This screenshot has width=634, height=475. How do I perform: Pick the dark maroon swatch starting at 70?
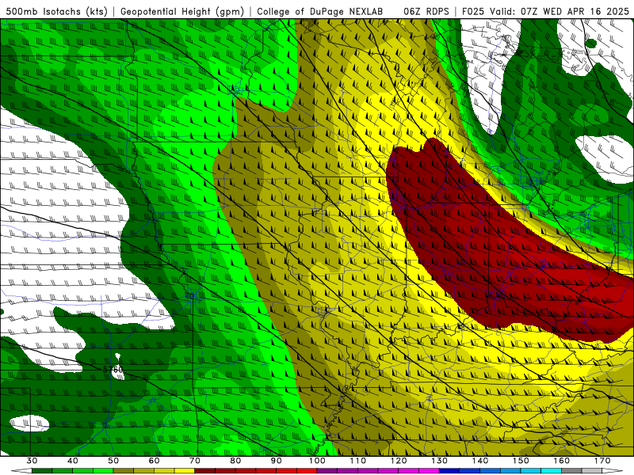point(205,470)
